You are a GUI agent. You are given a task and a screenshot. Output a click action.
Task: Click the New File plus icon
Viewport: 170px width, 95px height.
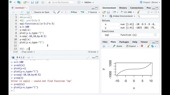pyautogui.click(x=11, y=2)
